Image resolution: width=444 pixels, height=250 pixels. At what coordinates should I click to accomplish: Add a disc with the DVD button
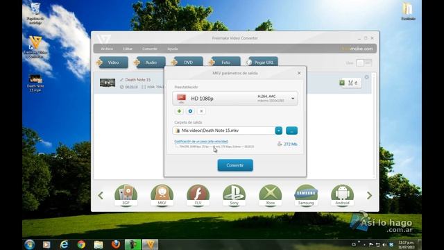[187, 62]
